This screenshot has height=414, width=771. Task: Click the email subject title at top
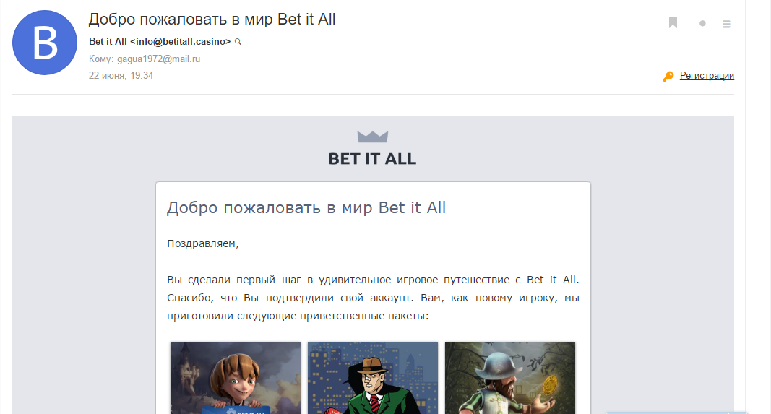point(212,20)
